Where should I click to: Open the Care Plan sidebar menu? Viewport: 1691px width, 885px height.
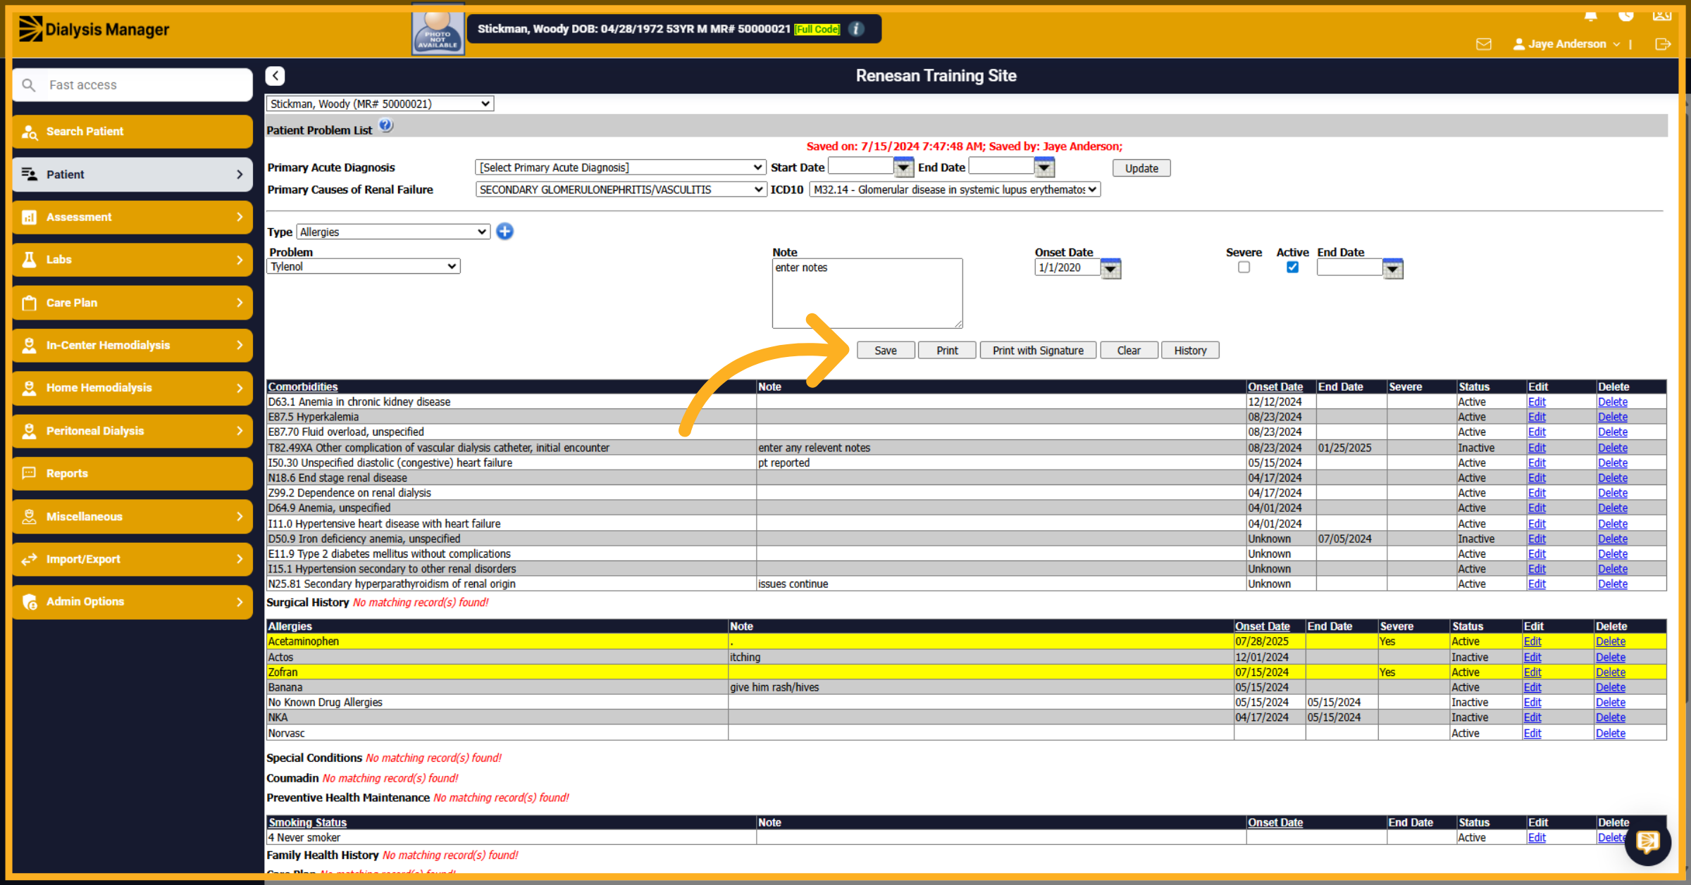[x=132, y=303]
